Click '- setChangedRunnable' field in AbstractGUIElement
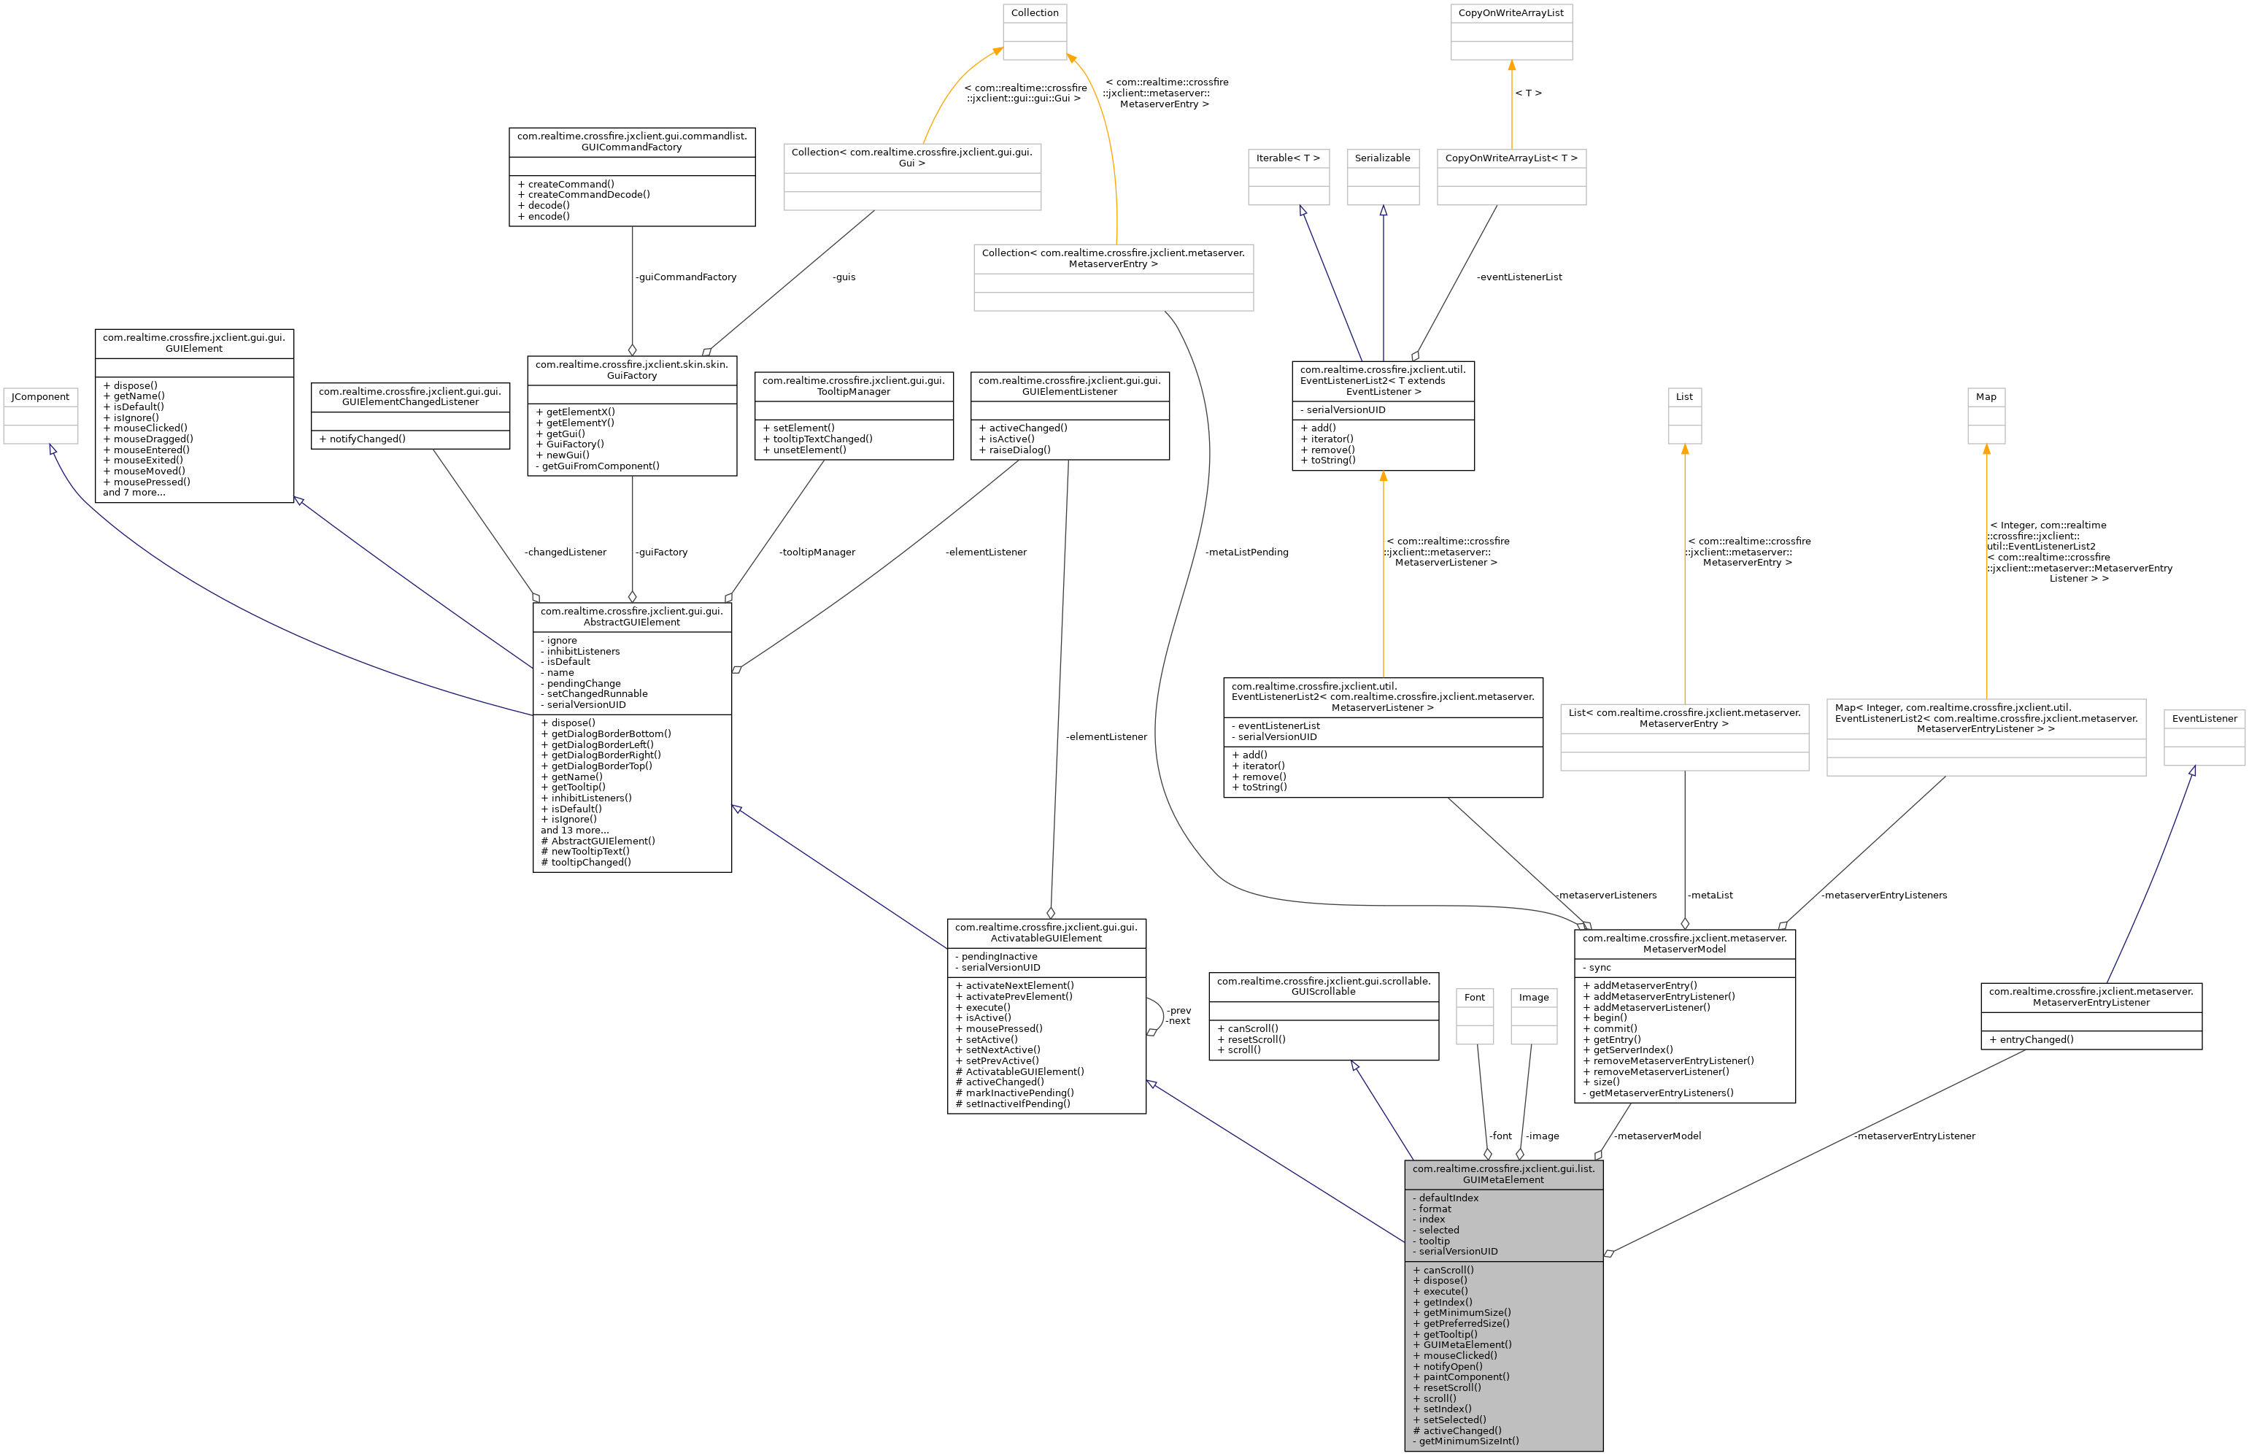This screenshot has width=2249, height=1456. [x=595, y=693]
